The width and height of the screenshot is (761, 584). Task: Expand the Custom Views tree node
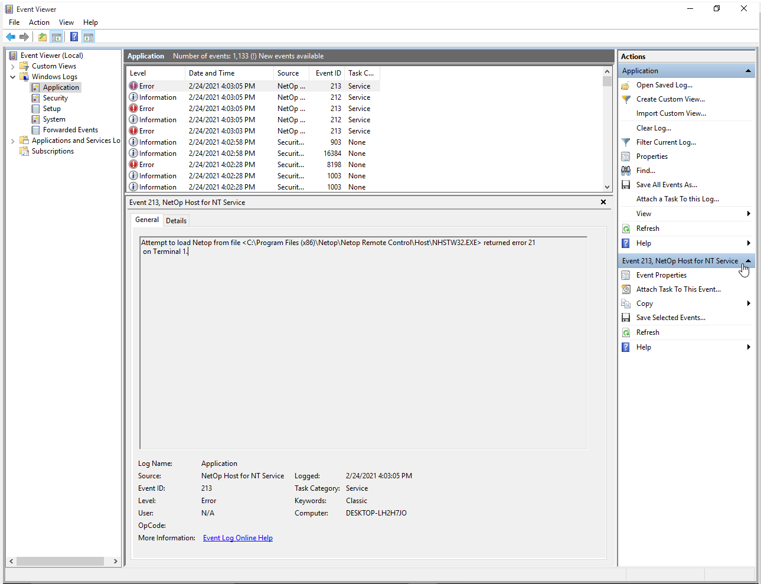(x=13, y=66)
